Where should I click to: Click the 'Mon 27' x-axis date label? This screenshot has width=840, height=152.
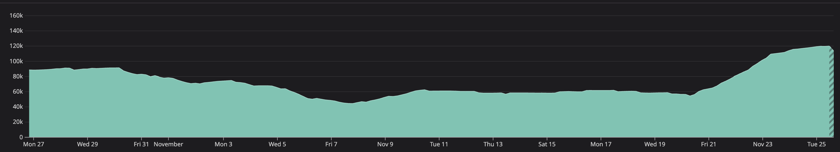pos(33,144)
